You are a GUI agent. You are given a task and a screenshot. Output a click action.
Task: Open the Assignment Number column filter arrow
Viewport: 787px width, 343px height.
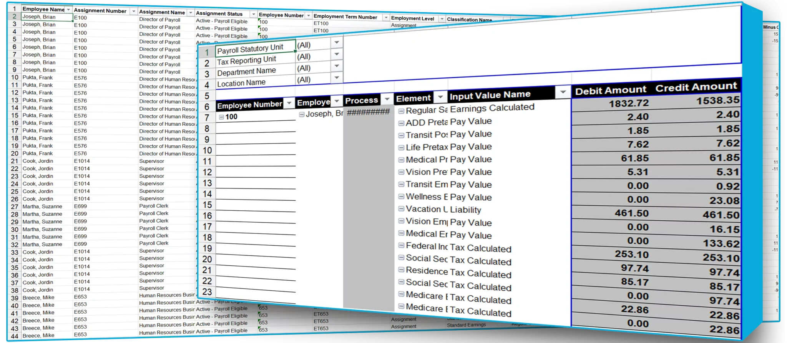(x=133, y=12)
